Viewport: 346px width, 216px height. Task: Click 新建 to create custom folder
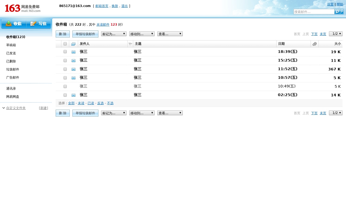point(44,108)
